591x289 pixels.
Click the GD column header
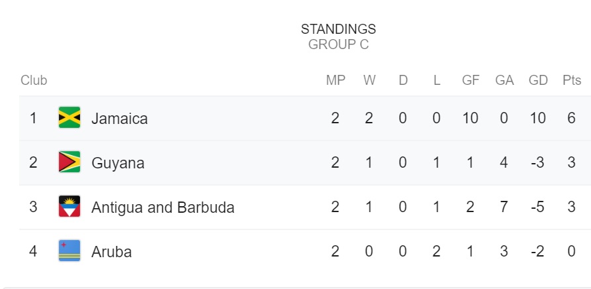coord(538,80)
